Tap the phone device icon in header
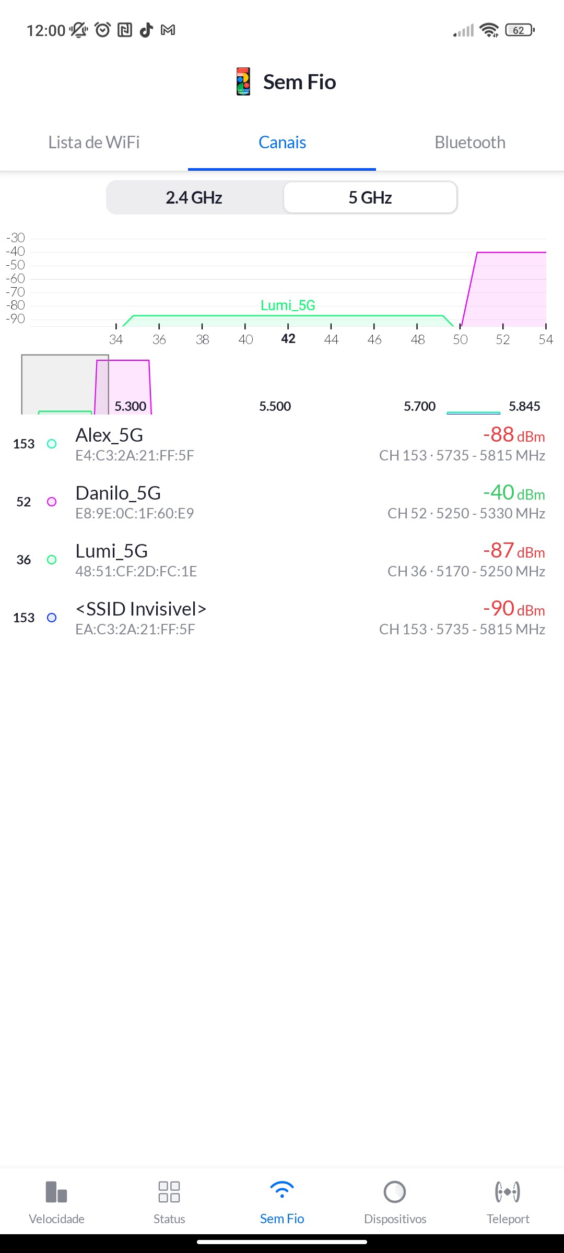Screen dimensions: 564x1253 pos(243,82)
